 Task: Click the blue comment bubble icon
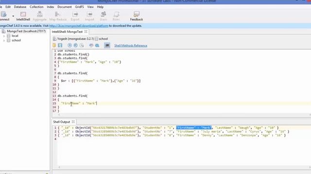(x=97, y=45)
